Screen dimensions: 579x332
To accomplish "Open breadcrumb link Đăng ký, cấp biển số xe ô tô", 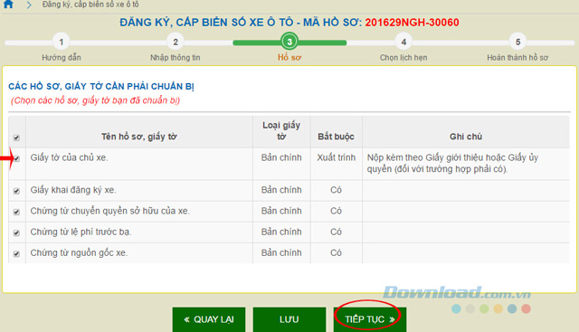I will click(90, 5).
